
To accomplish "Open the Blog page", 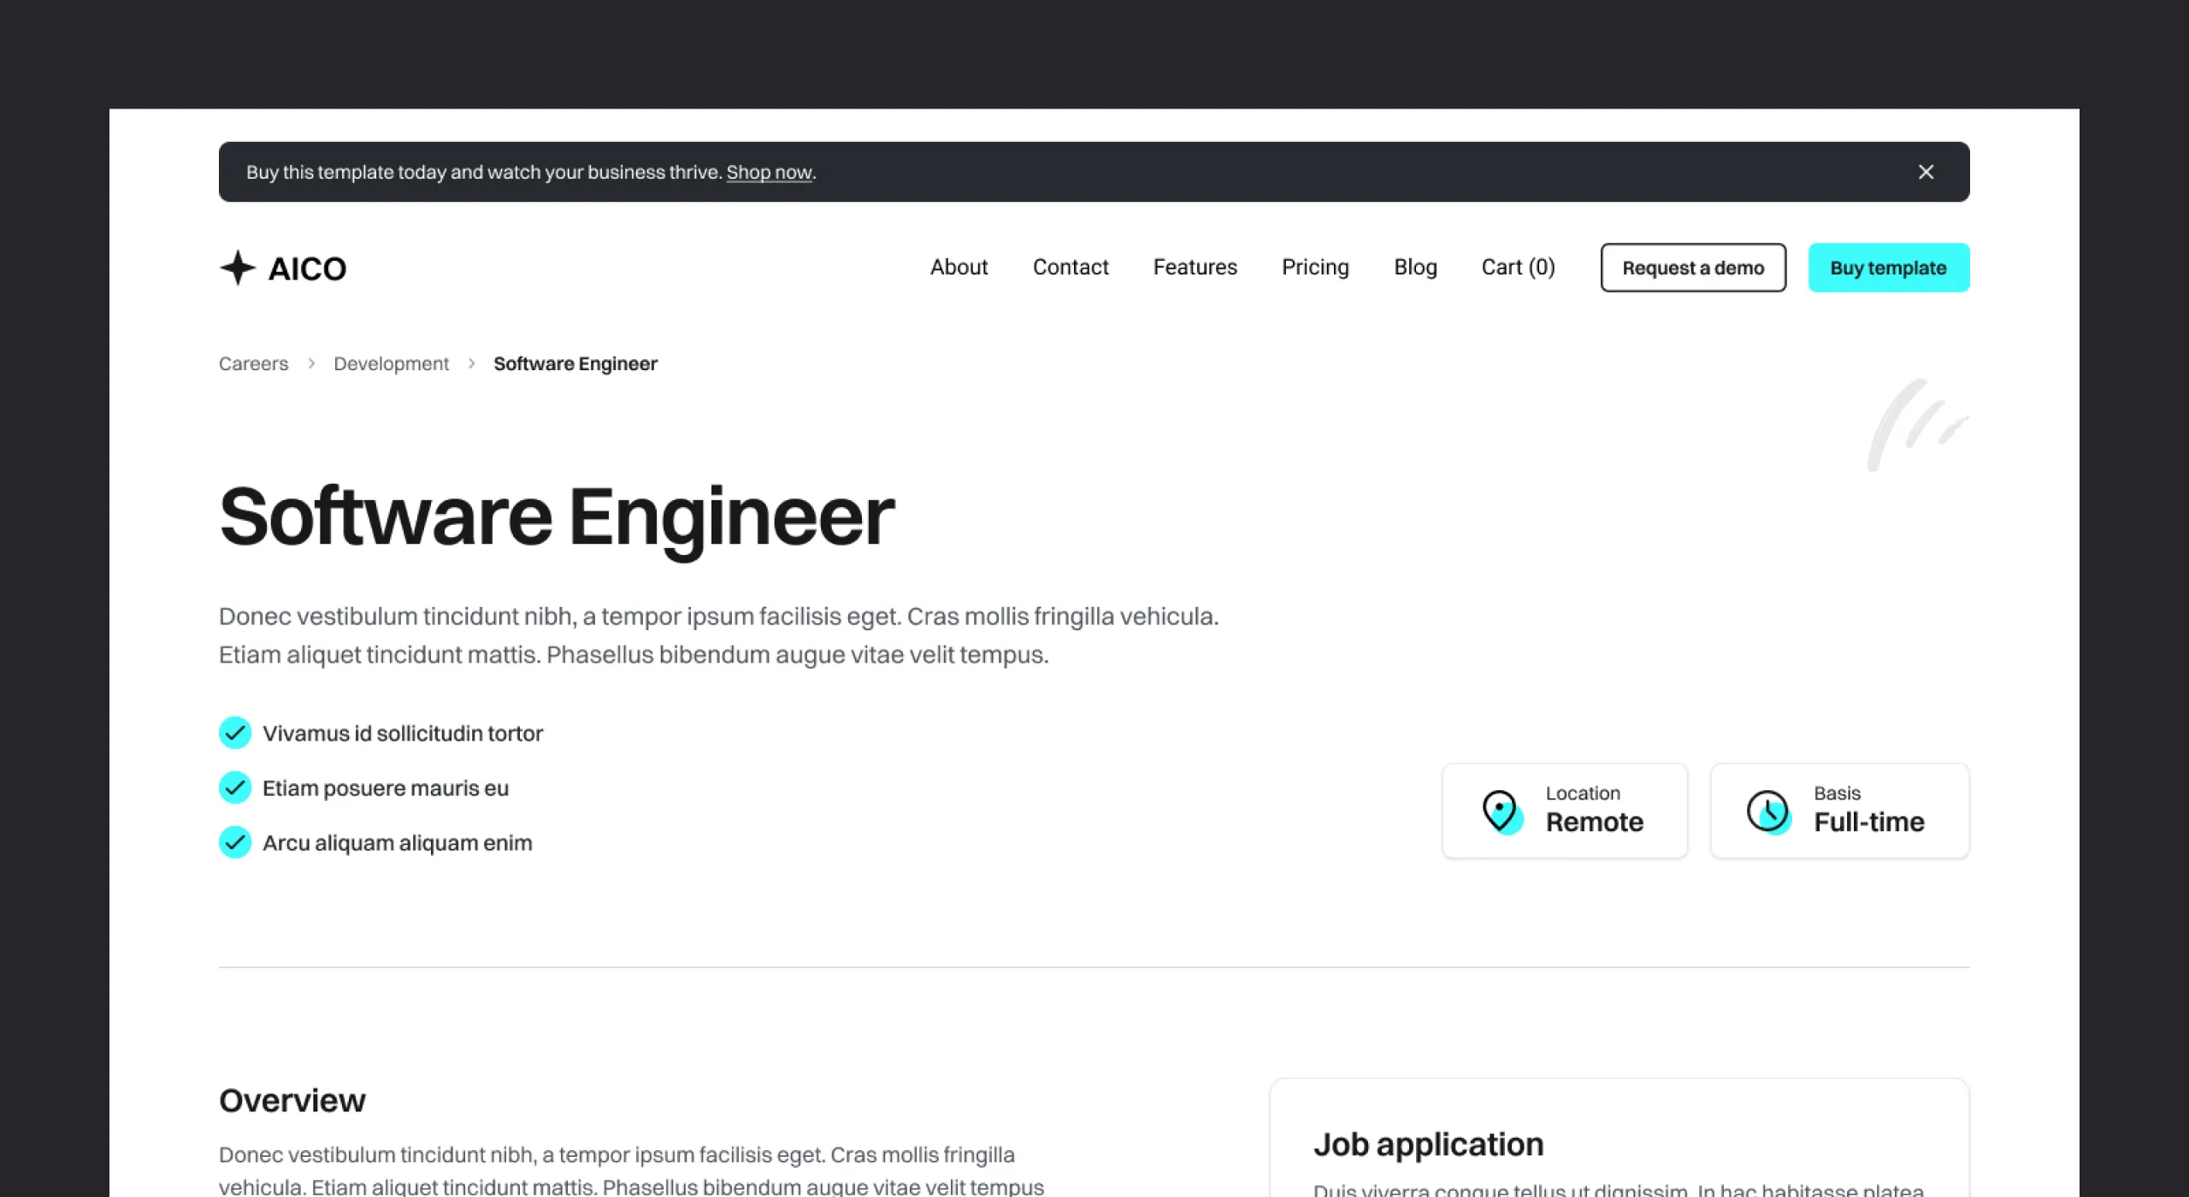I will [x=1415, y=268].
